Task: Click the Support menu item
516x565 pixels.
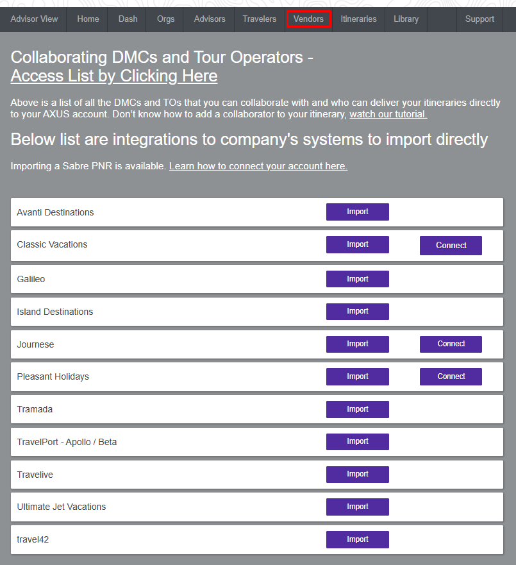Action: [479, 19]
